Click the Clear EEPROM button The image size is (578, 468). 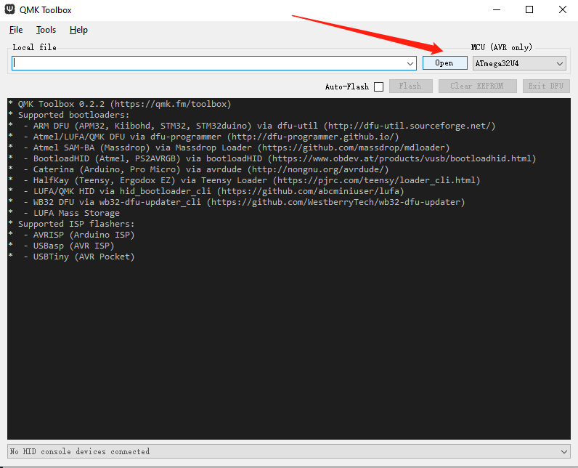(477, 86)
